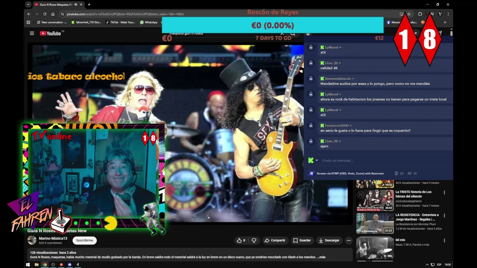Open the fahrenheit_110 Stream bookmark
This screenshot has height=268, width=477.
(x=86, y=22)
